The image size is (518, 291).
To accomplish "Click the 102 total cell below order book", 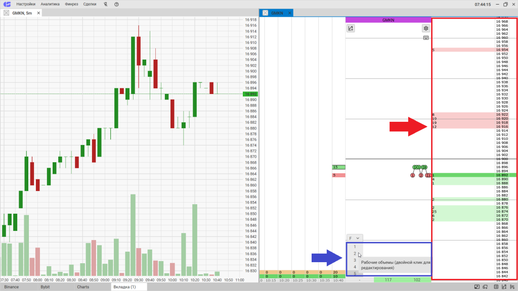I will pyautogui.click(x=417, y=280).
